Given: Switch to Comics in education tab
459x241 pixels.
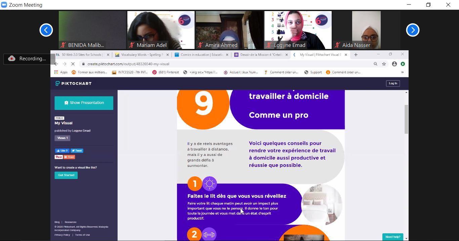Looking at the screenshot, I should (201, 55).
